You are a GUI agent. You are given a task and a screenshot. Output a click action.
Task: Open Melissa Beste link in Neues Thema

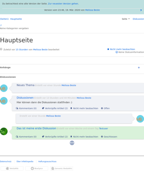point(69,85)
